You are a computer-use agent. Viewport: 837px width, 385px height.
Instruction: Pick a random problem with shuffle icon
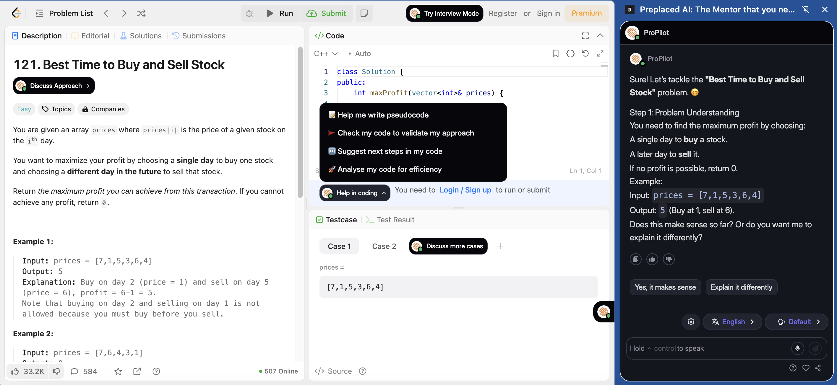[141, 13]
